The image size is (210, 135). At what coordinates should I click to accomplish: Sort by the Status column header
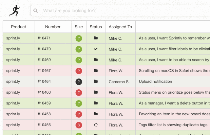pos(96,27)
